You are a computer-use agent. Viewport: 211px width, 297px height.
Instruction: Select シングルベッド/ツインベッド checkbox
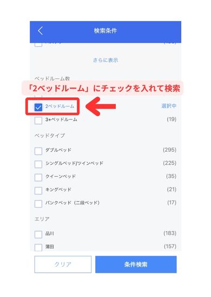(38, 164)
